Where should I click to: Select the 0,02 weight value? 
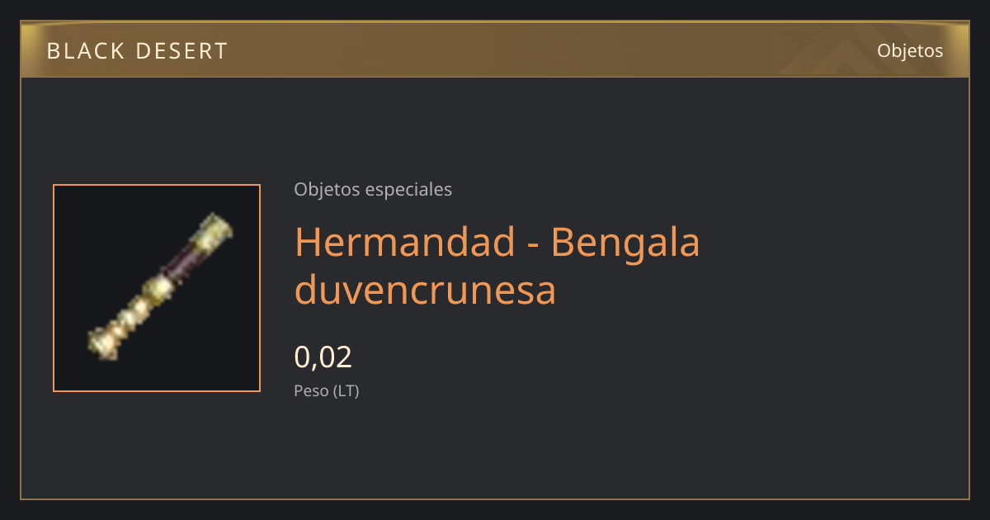tap(323, 357)
